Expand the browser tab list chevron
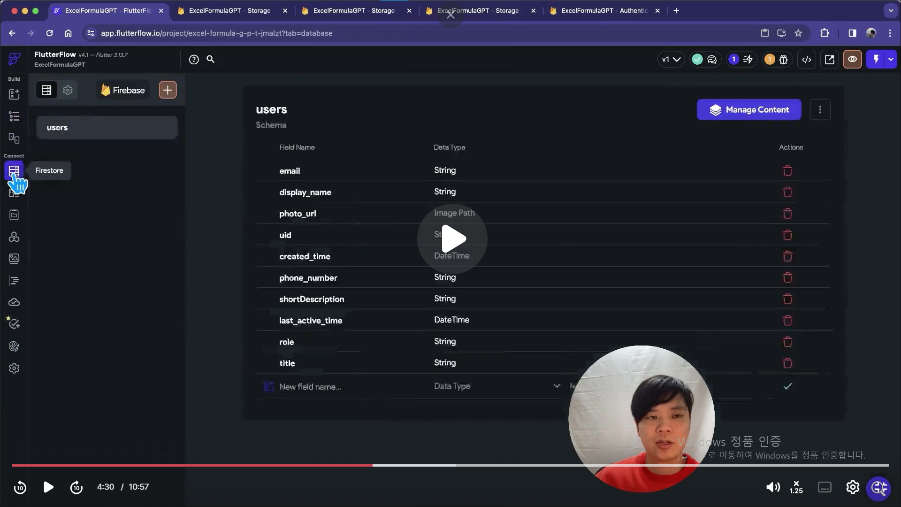 pos(891,11)
